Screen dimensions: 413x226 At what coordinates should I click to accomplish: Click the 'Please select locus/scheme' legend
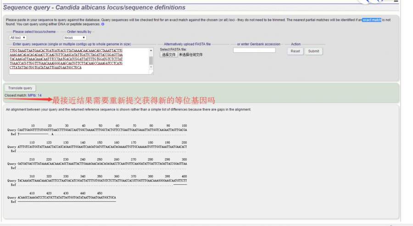pos(34,32)
